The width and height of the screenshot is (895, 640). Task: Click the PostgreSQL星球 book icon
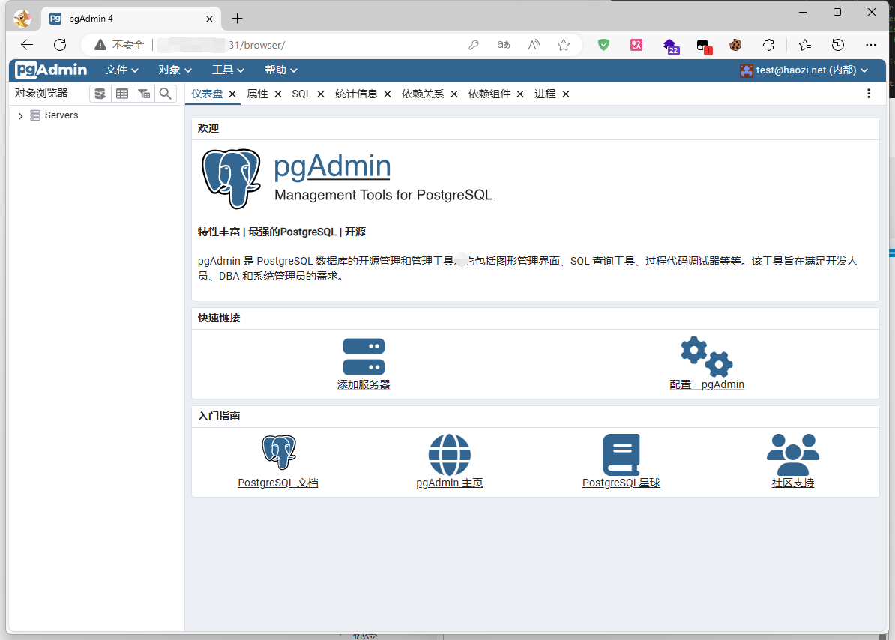(x=621, y=454)
